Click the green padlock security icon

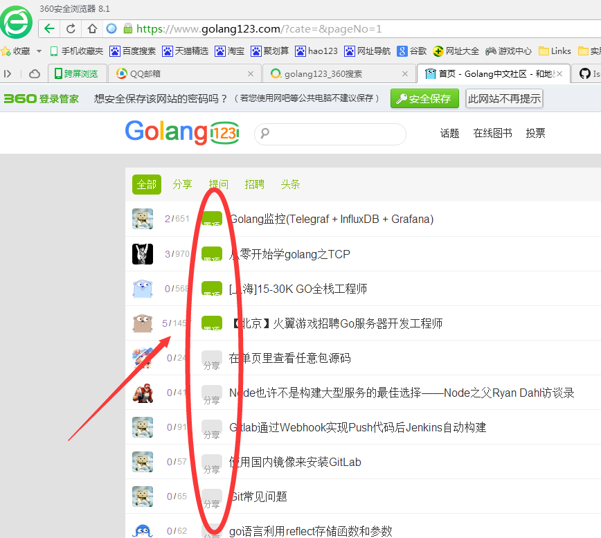pos(128,28)
